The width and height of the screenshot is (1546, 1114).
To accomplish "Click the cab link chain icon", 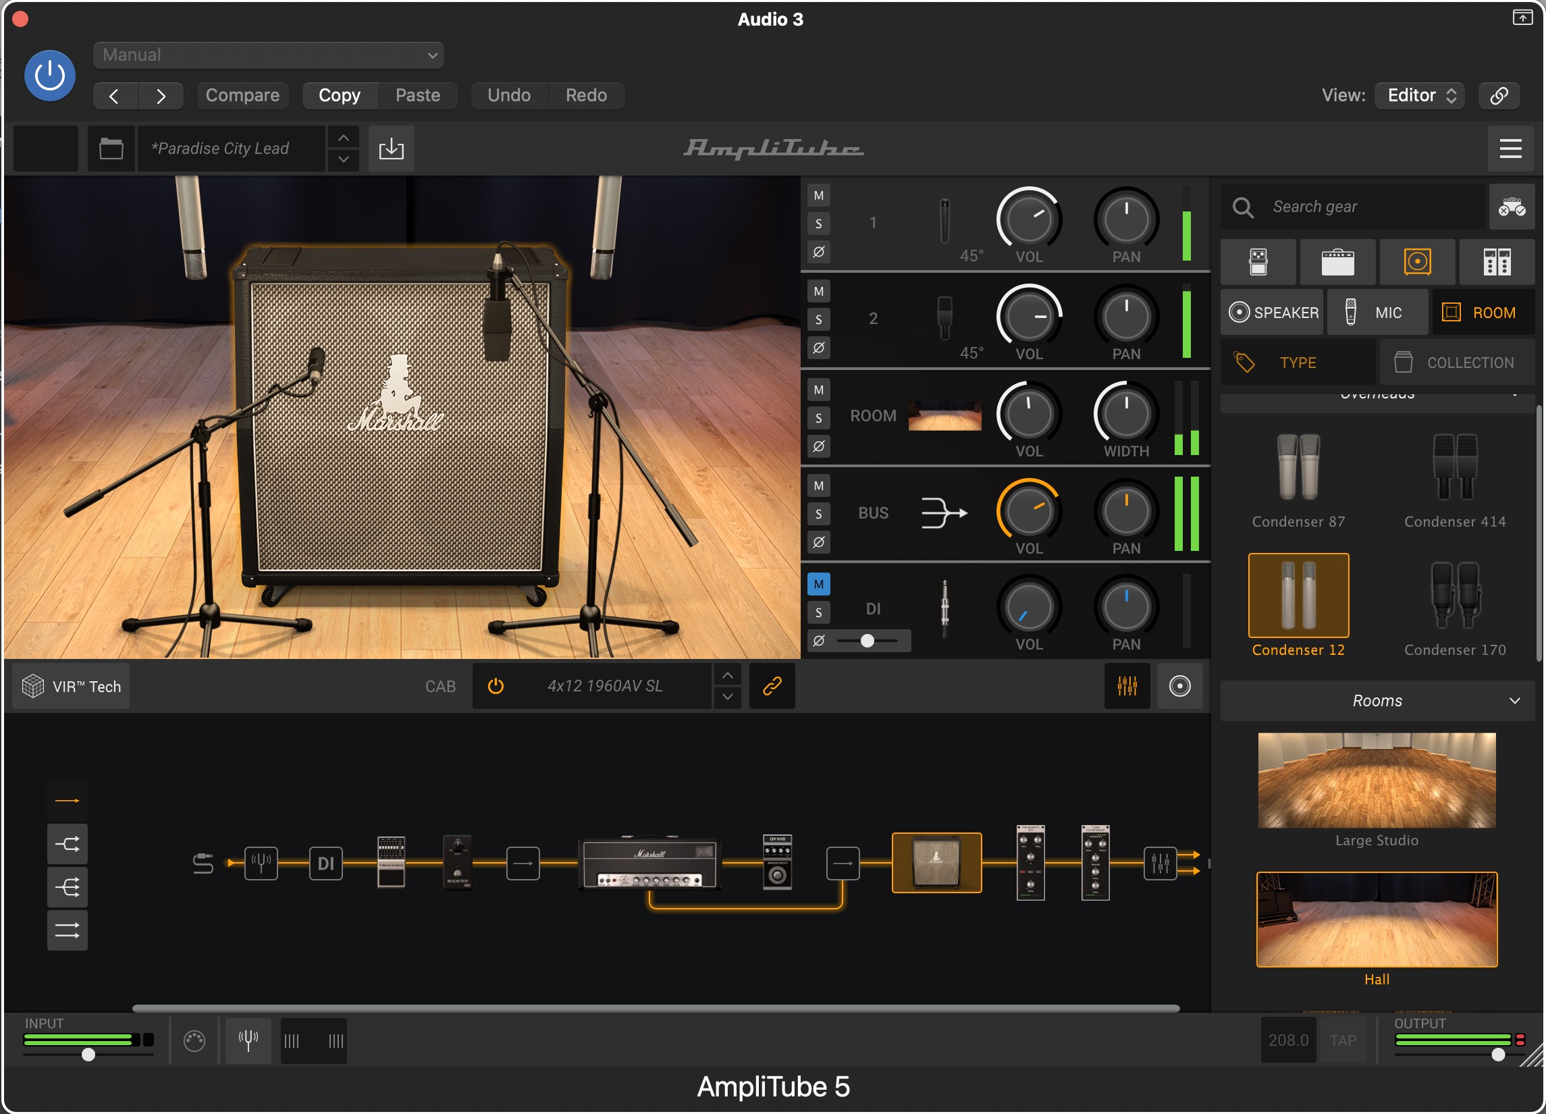I will tap(772, 686).
